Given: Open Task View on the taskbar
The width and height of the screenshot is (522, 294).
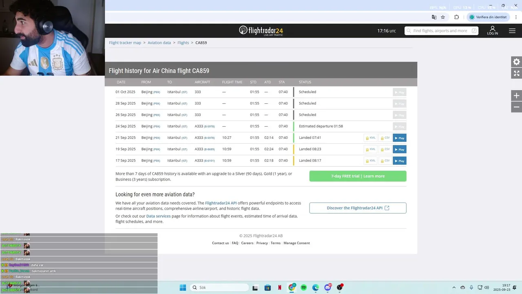Looking at the screenshot, I should pyautogui.click(x=255, y=287).
